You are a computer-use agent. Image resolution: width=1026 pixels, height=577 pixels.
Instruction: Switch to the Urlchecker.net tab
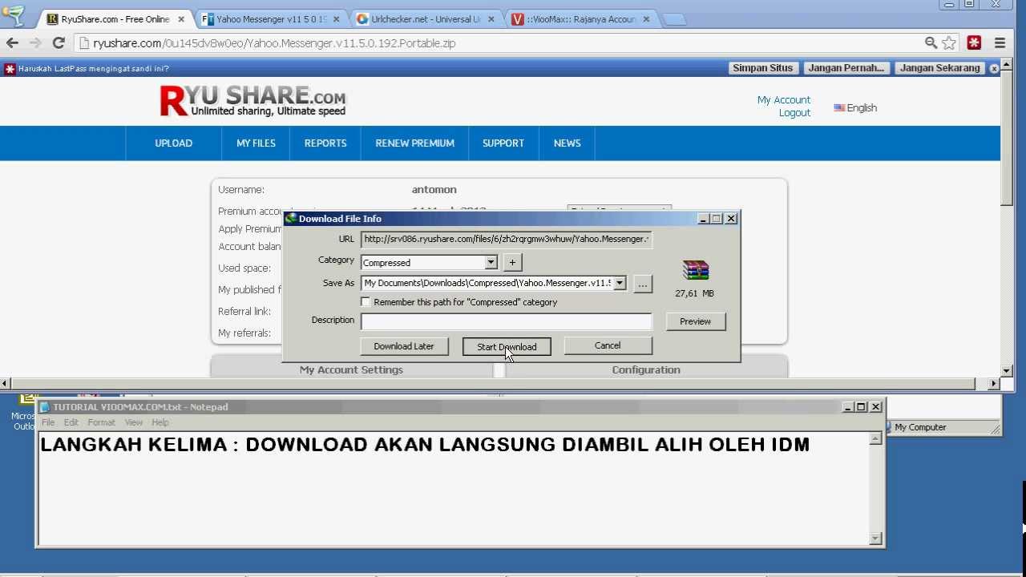[x=426, y=19]
